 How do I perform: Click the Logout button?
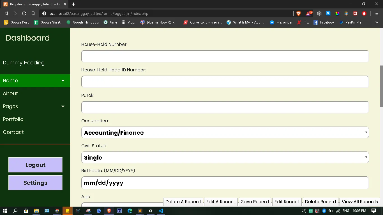pyautogui.click(x=35, y=165)
